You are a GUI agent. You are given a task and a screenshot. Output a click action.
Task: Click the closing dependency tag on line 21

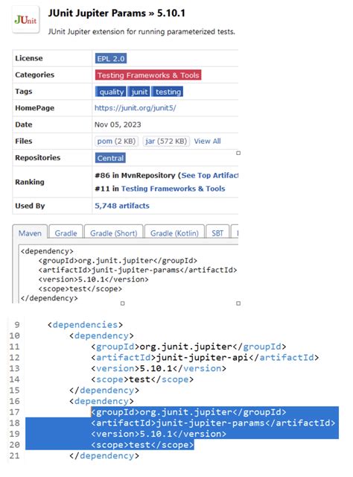[x=104, y=455]
